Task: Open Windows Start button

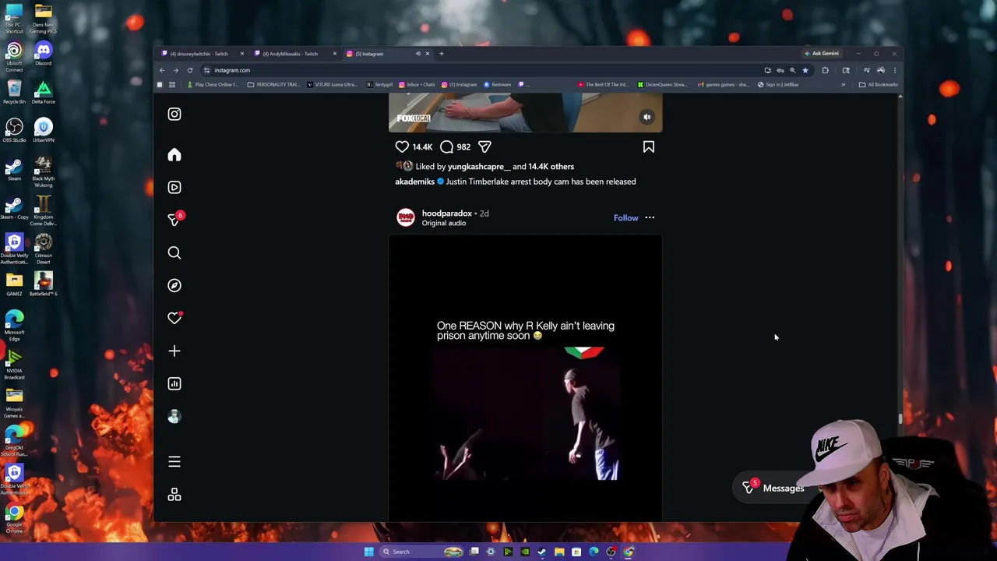Action: pyautogui.click(x=368, y=552)
